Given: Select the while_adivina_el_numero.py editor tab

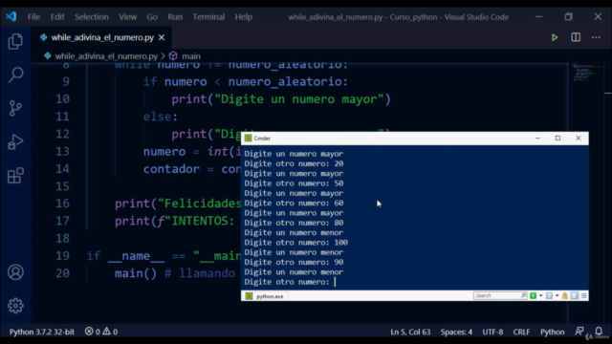Looking at the screenshot, I should pos(102,37).
